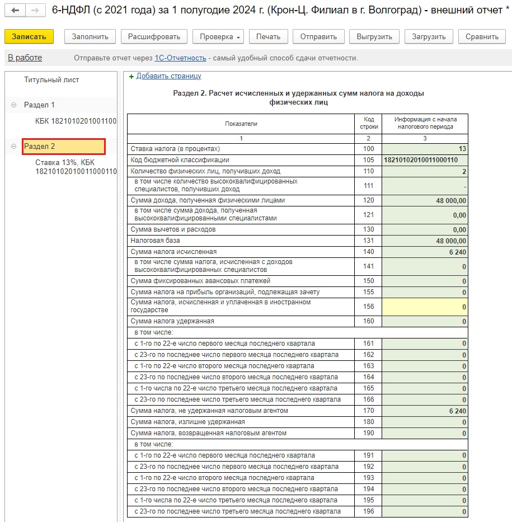The height and width of the screenshot is (522, 512).
Task: Click the green plus icon near Добавить страницу
Action: point(131,77)
